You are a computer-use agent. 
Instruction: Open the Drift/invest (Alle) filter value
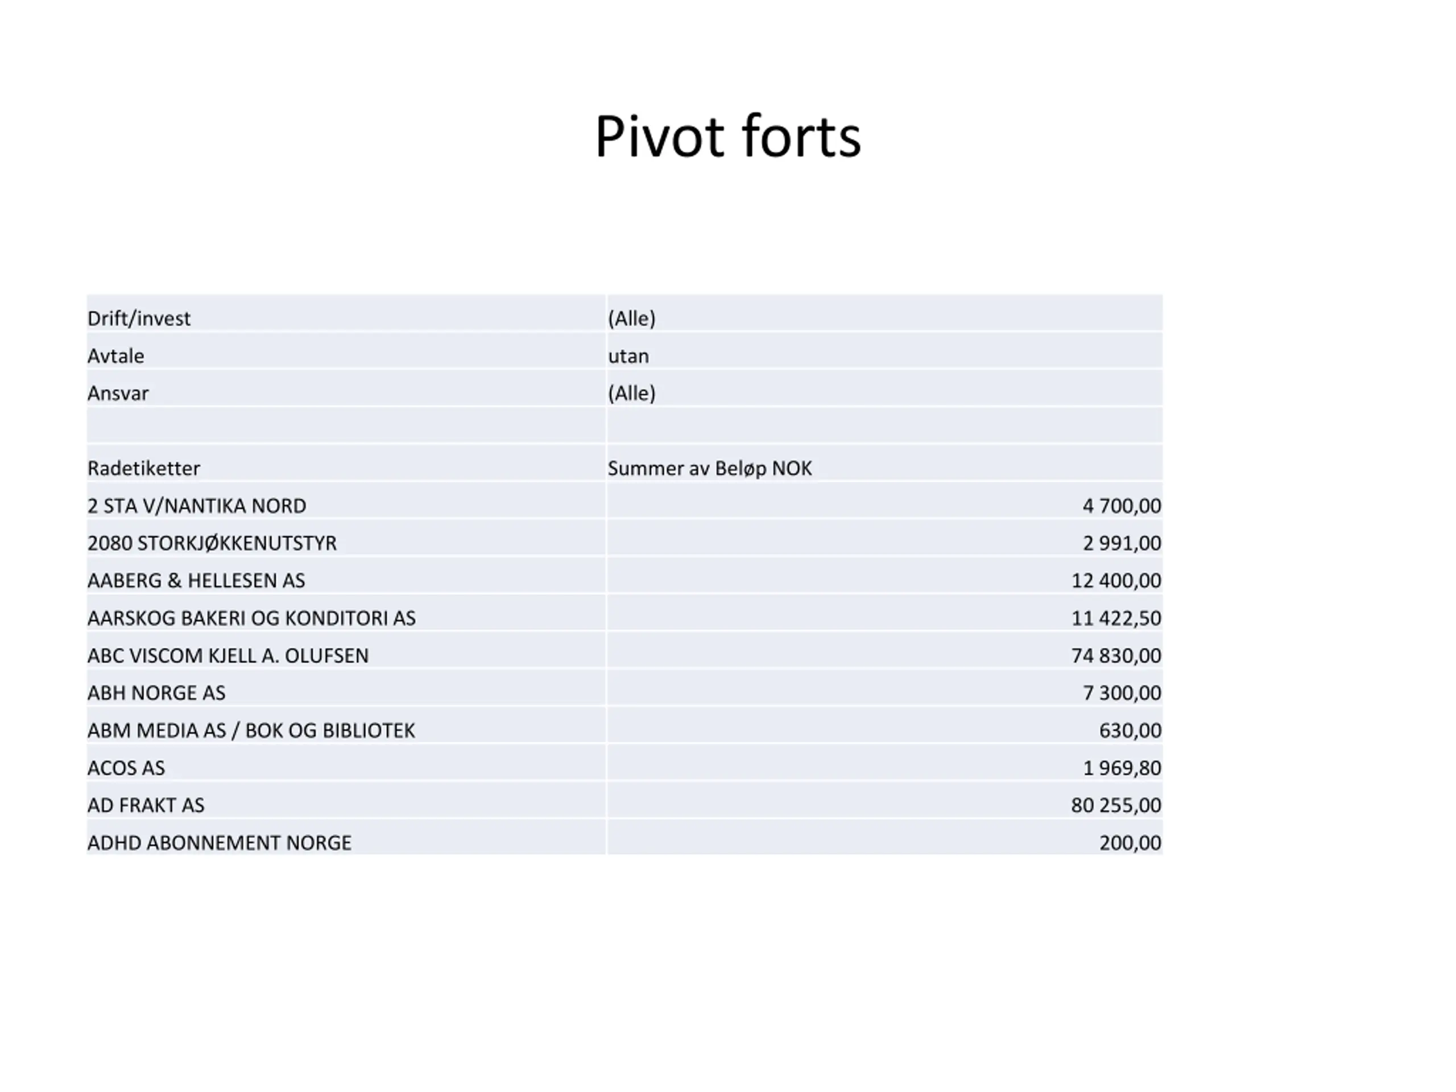point(632,318)
